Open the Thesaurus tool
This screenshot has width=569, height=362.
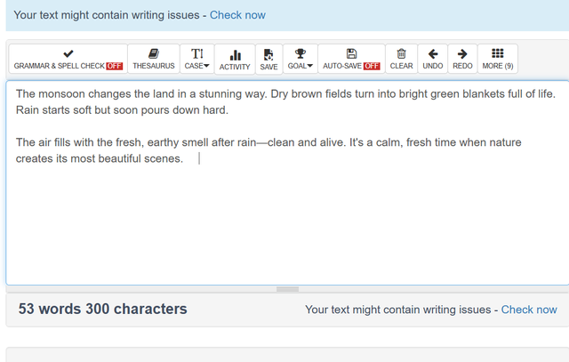click(154, 60)
